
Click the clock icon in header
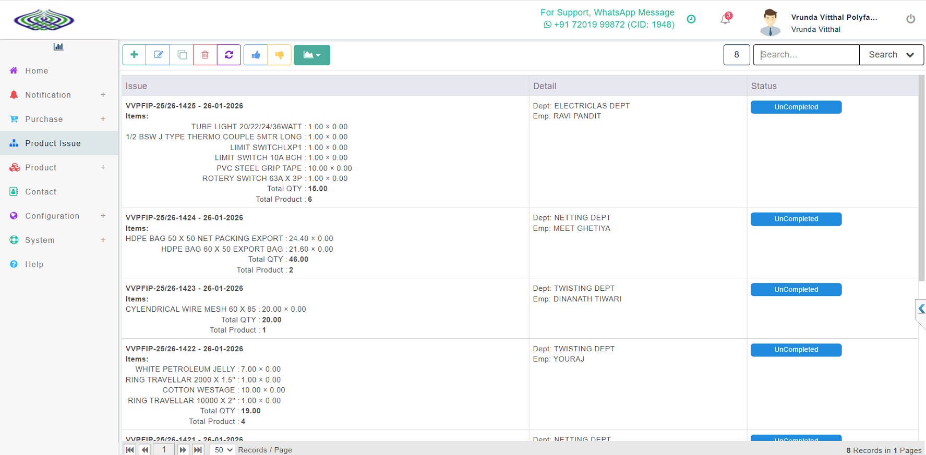pos(691,19)
